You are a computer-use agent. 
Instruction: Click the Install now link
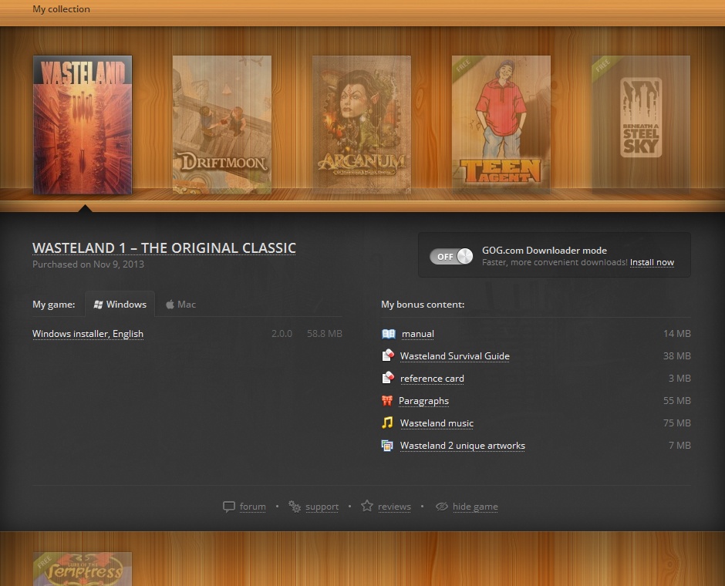[652, 262]
